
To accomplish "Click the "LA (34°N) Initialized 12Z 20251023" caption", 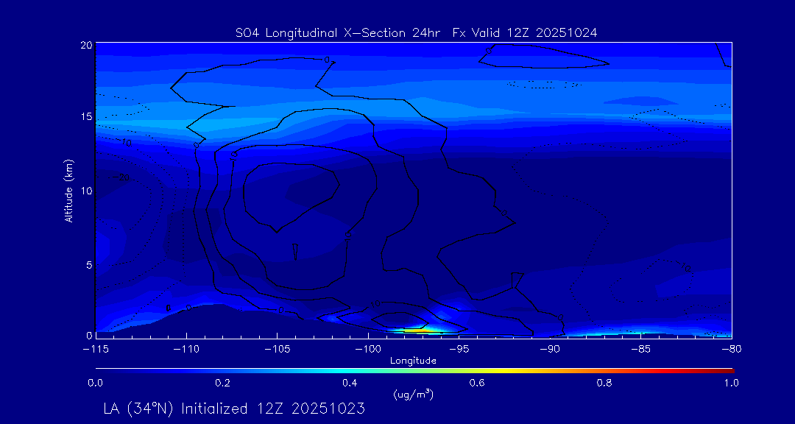I will pyautogui.click(x=234, y=409).
